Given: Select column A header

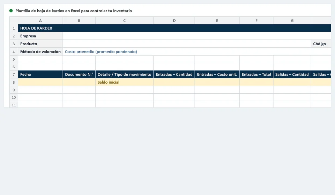Looking at the screenshot, I should (x=40, y=21).
